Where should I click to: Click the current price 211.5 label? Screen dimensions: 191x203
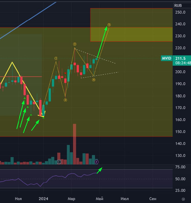(181, 58)
